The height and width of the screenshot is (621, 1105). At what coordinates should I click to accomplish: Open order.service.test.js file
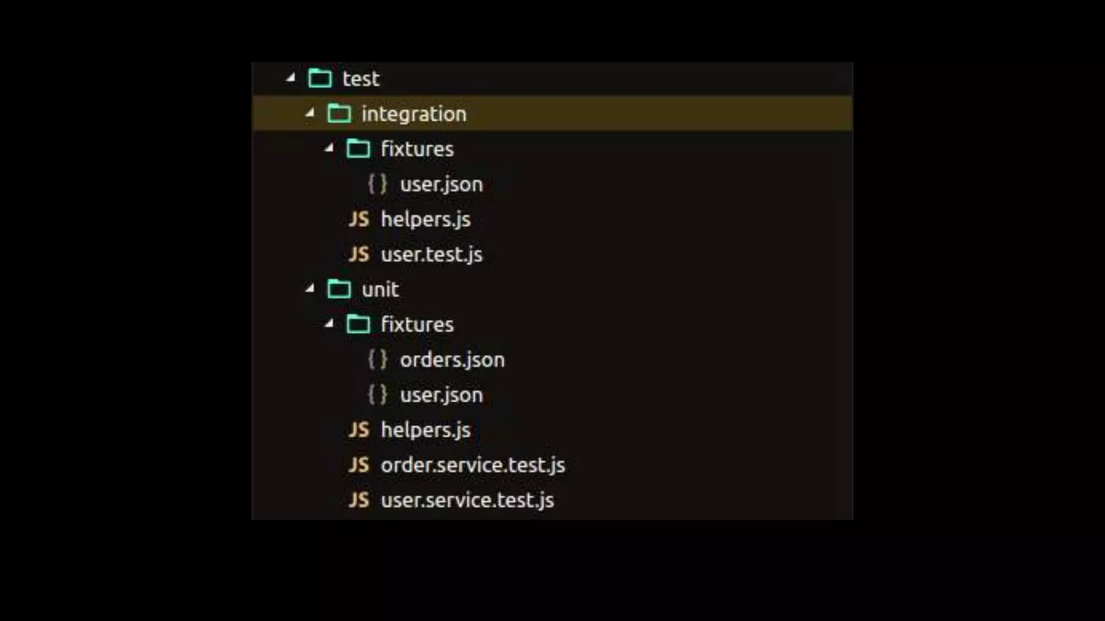(473, 465)
